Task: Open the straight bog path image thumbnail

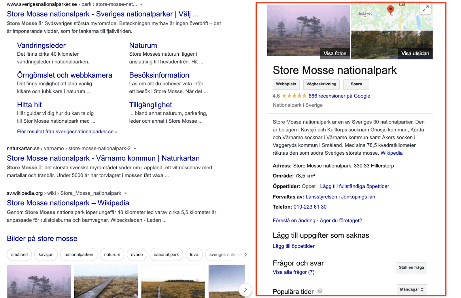Action: [173, 281]
